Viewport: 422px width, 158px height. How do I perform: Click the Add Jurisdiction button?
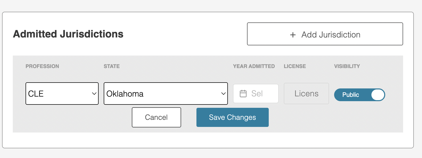coord(325,34)
